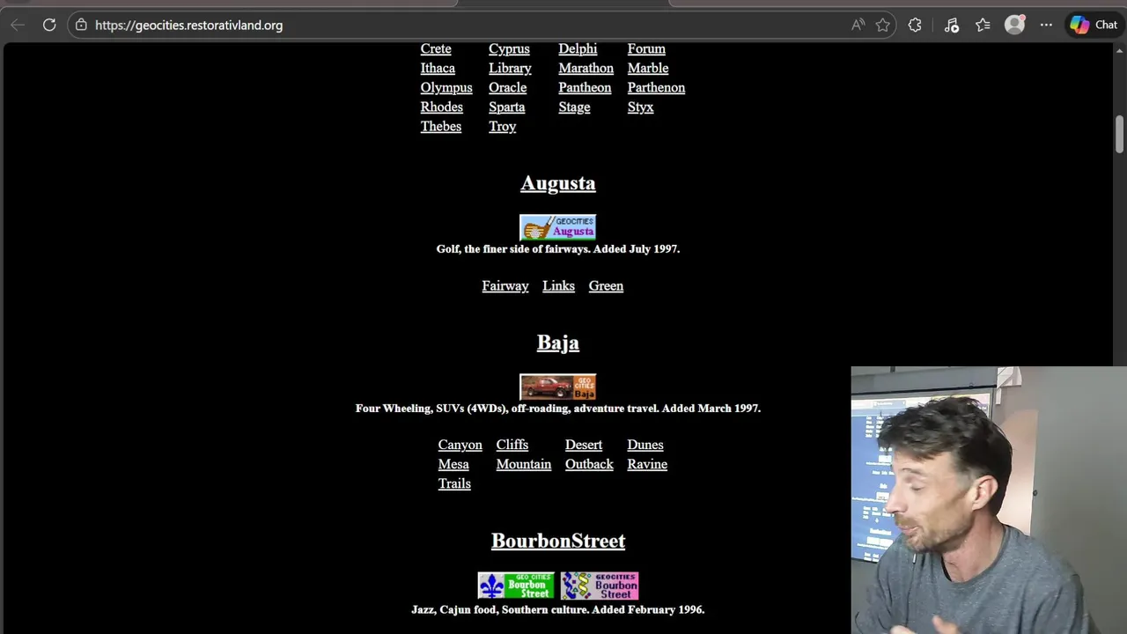
Task: Open the Links link under Augusta
Action: (x=558, y=285)
